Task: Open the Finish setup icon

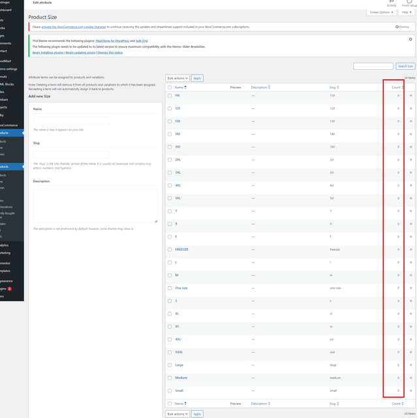Action: [x=409, y=1]
